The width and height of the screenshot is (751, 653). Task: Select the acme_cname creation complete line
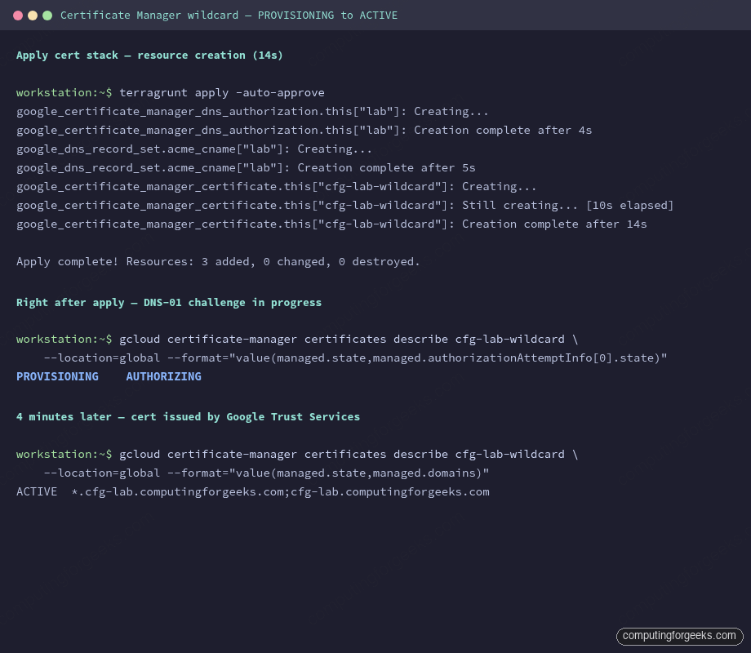[x=245, y=167]
